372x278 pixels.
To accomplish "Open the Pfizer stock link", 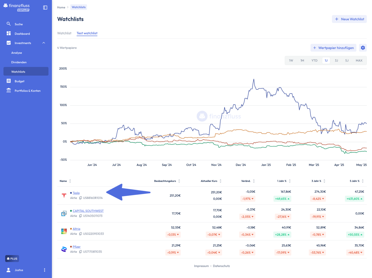I will click(x=77, y=247).
